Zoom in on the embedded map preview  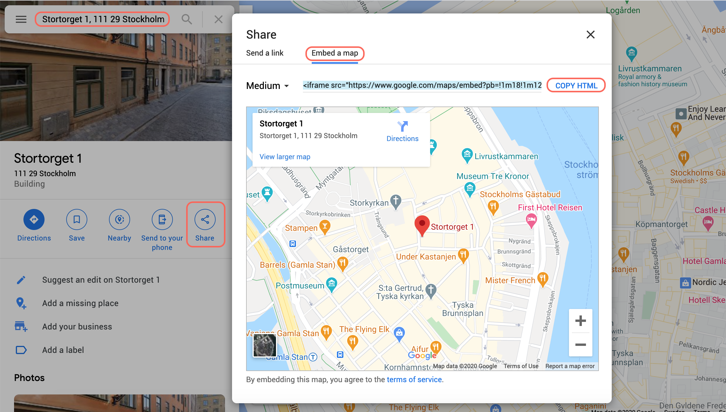click(x=580, y=320)
